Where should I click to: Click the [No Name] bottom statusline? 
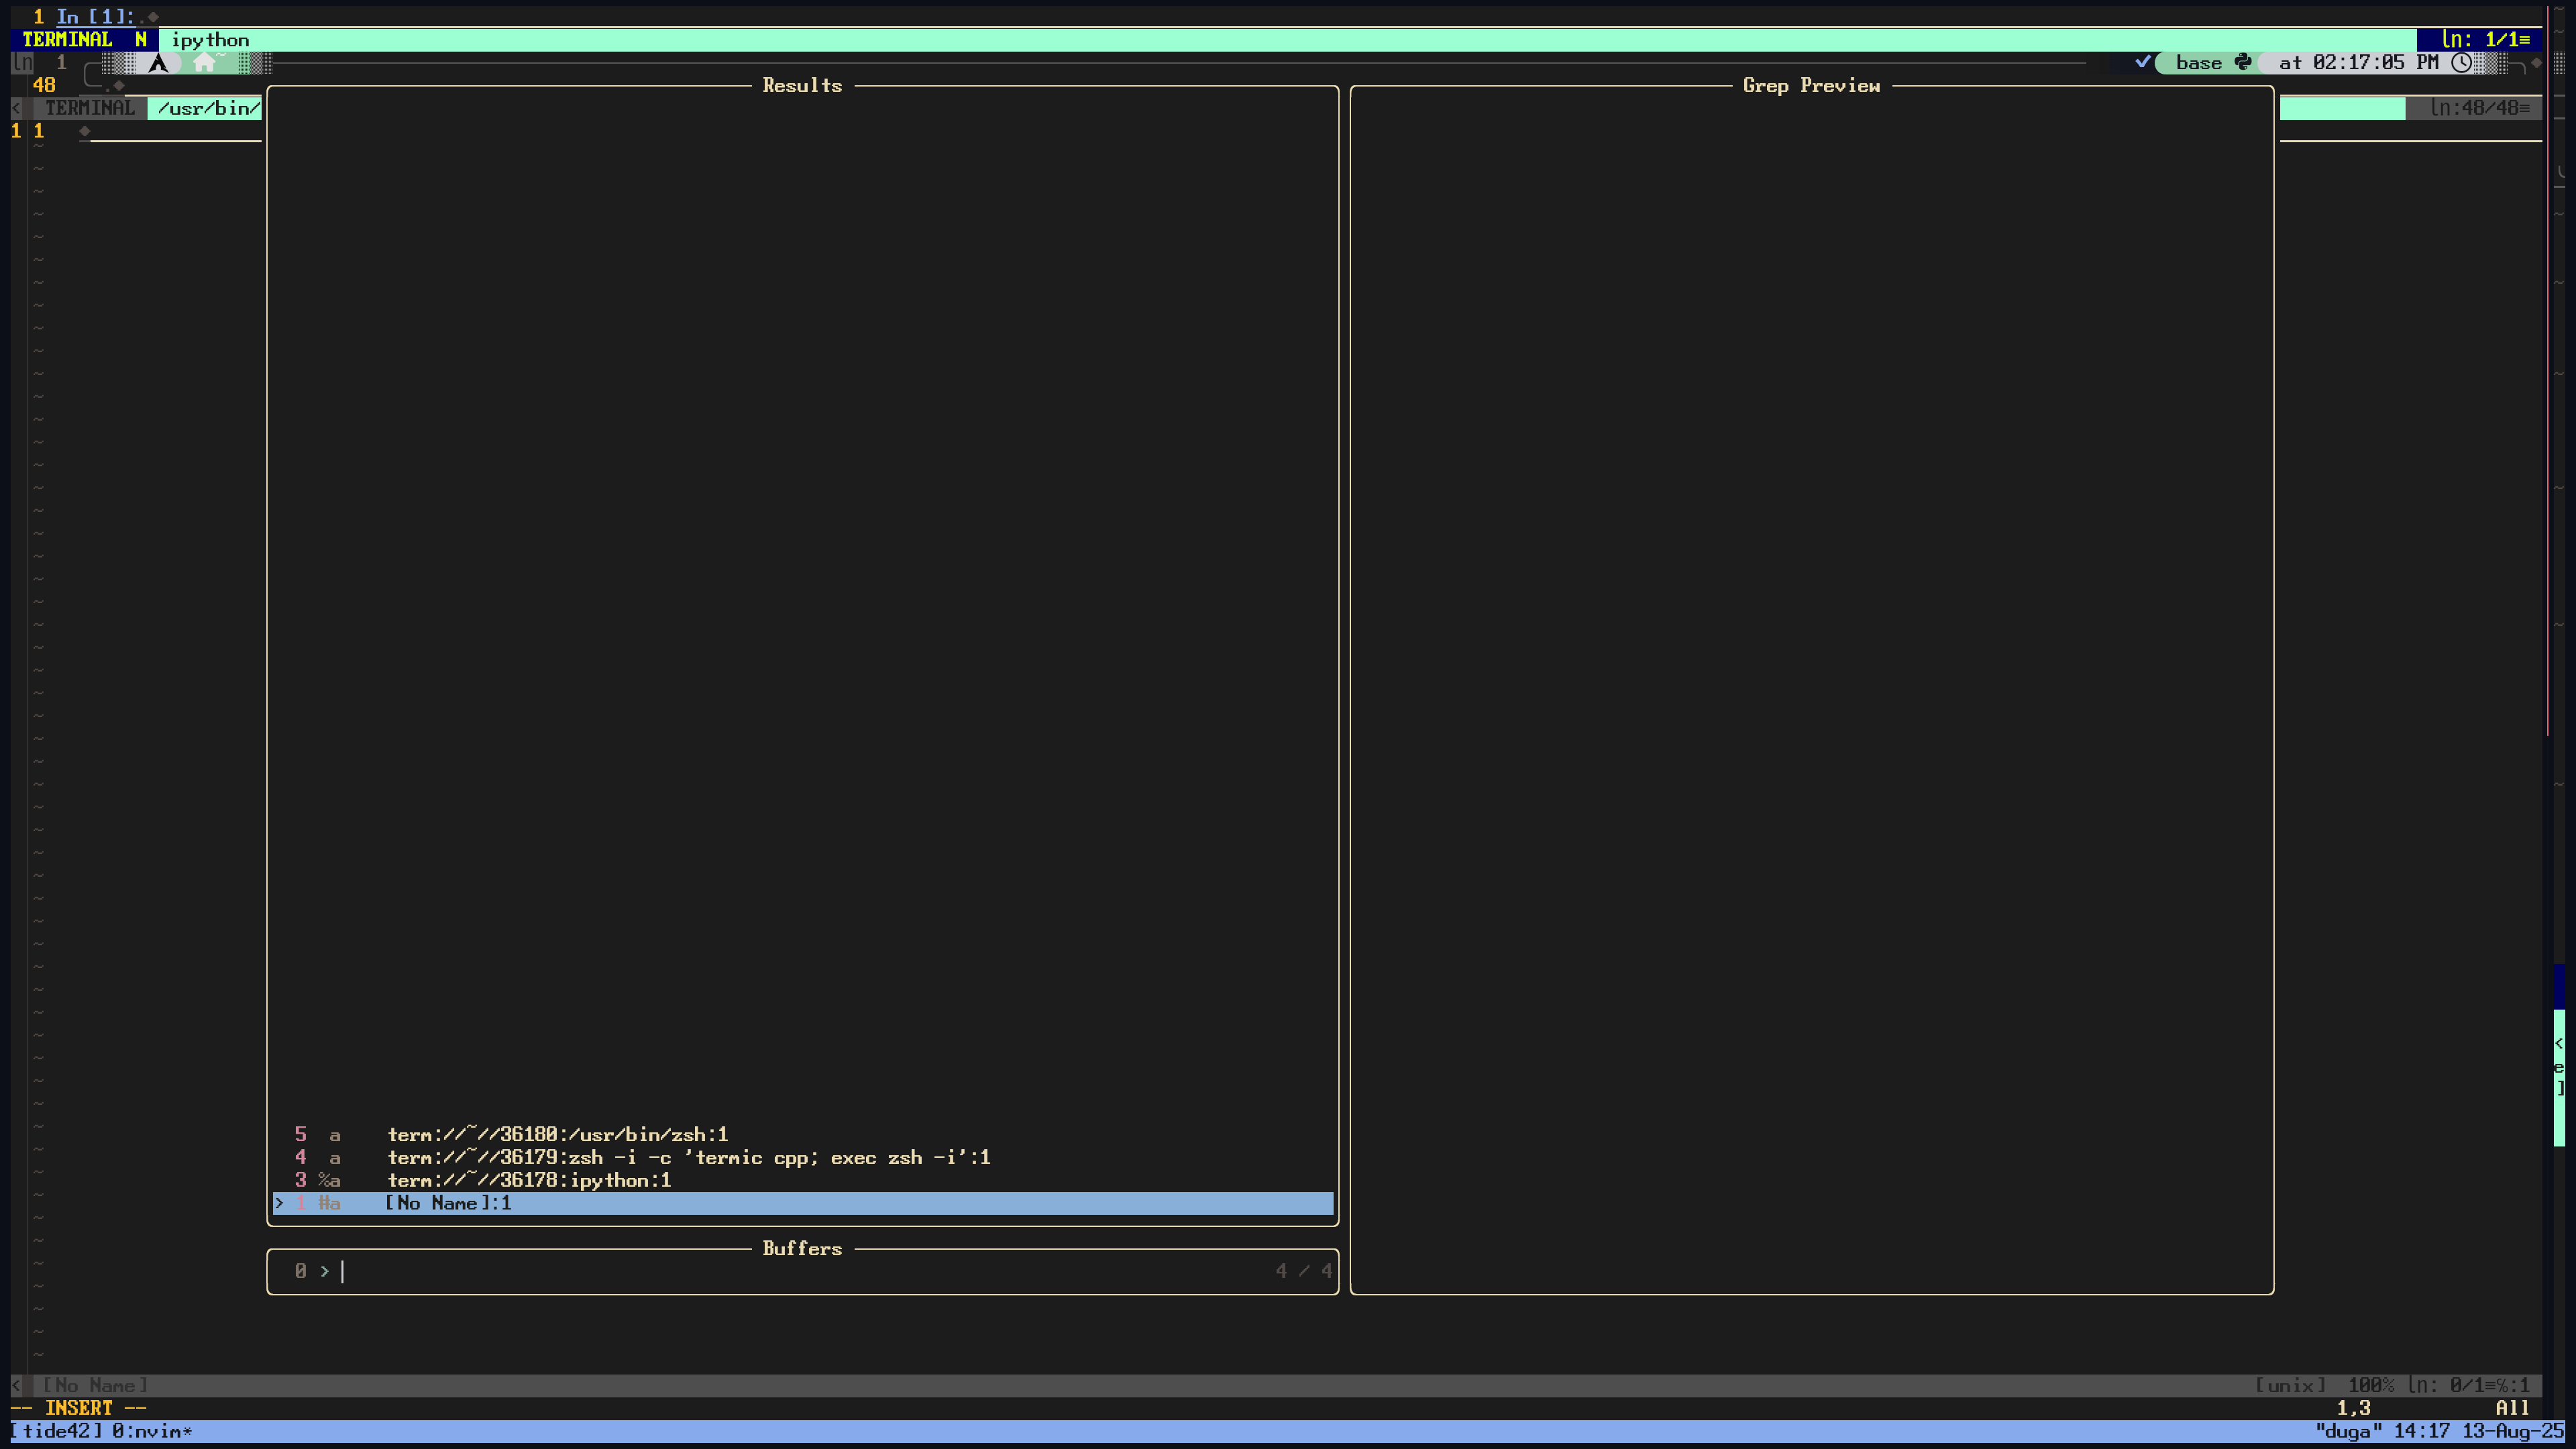pos(95,1385)
